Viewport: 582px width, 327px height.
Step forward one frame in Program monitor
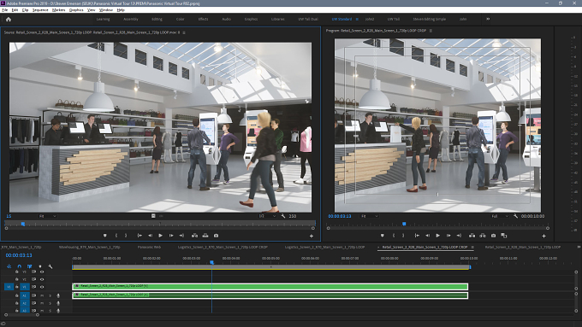448,236
